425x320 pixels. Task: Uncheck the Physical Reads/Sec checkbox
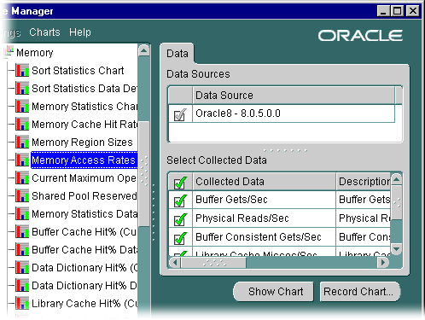[180, 219]
